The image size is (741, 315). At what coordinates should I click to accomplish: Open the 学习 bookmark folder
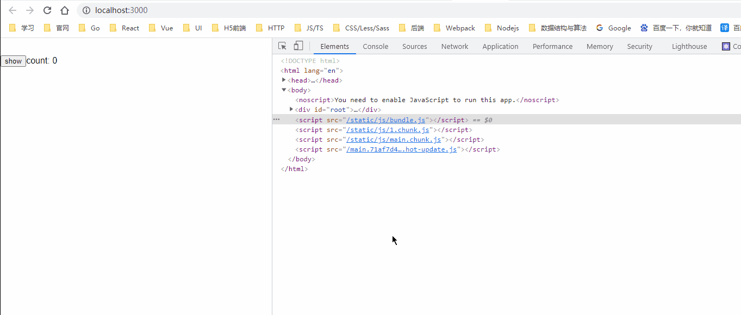click(21, 28)
